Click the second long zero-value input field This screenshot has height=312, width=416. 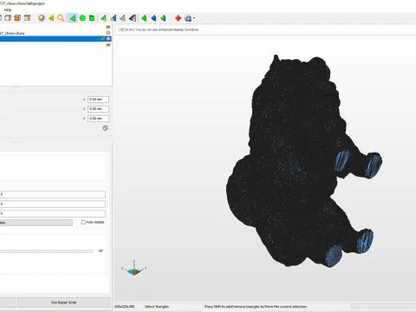click(53, 204)
